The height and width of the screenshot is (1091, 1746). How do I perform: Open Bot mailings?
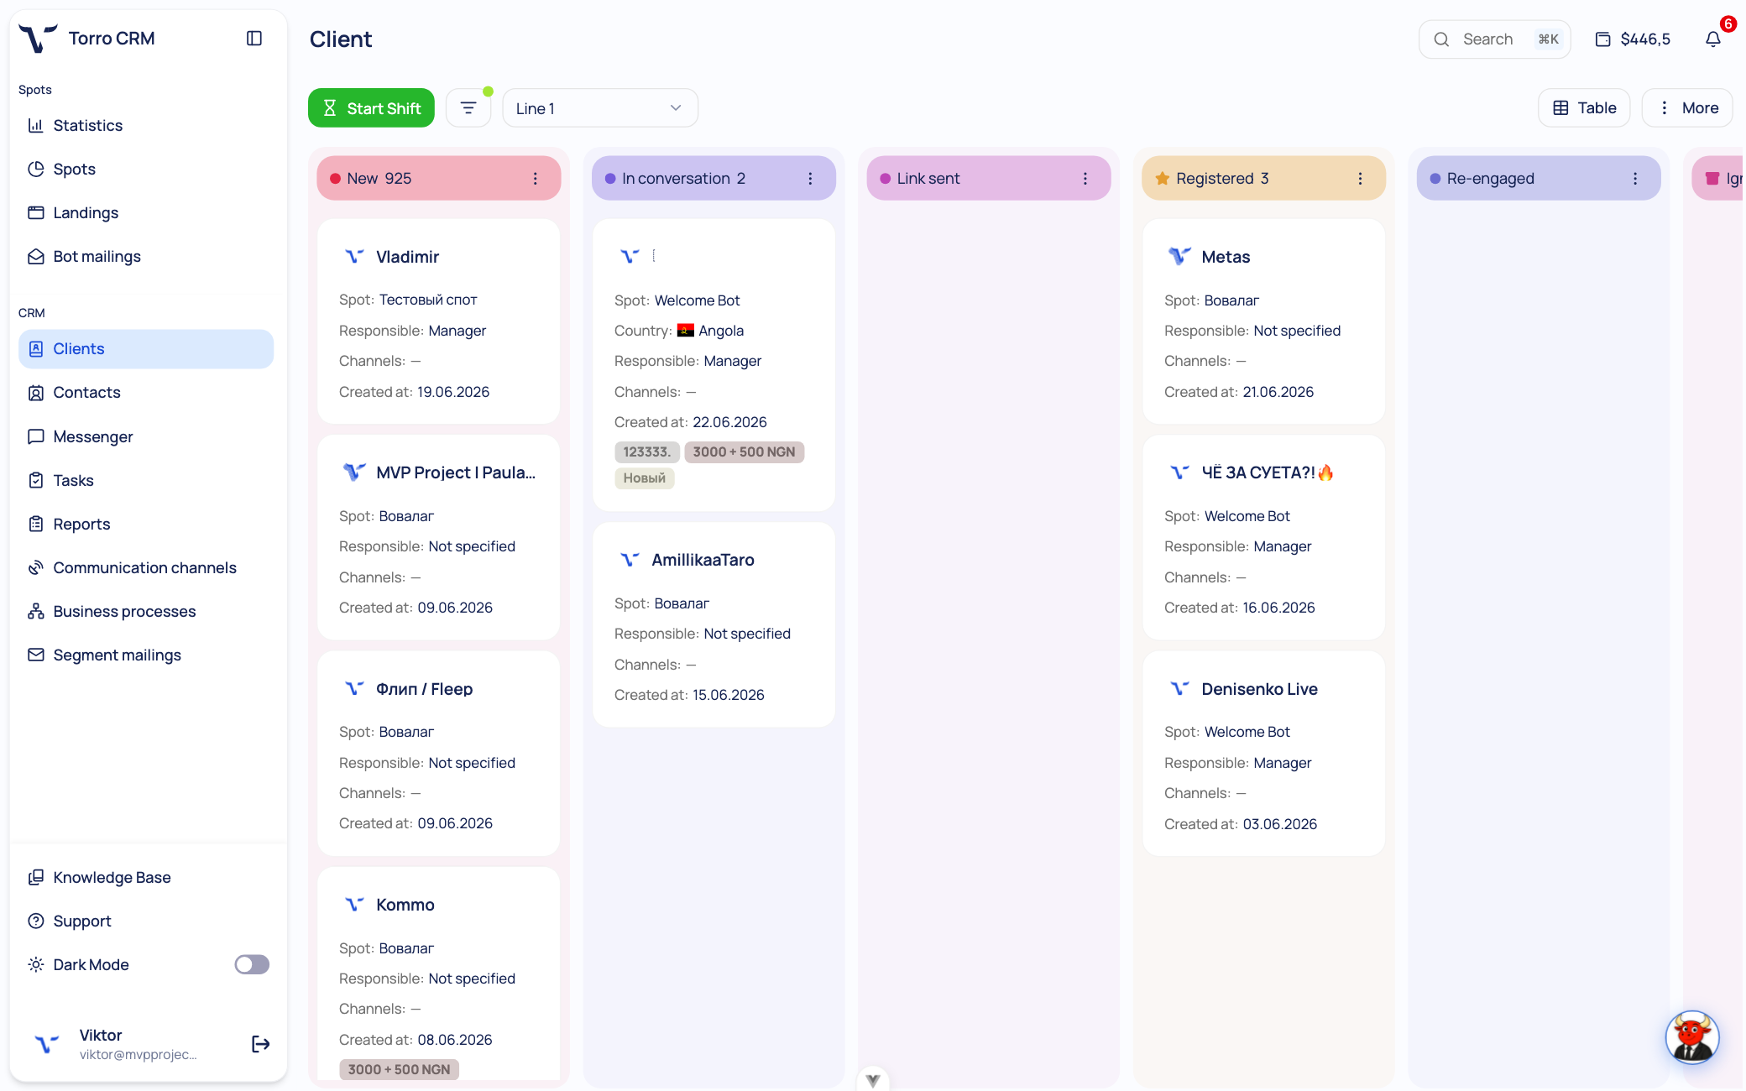coord(146,257)
